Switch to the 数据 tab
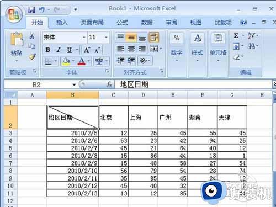 pos(147,23)
